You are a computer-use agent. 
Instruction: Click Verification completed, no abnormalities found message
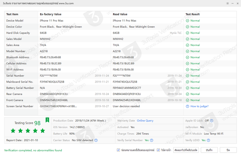(x=33, y=150)
